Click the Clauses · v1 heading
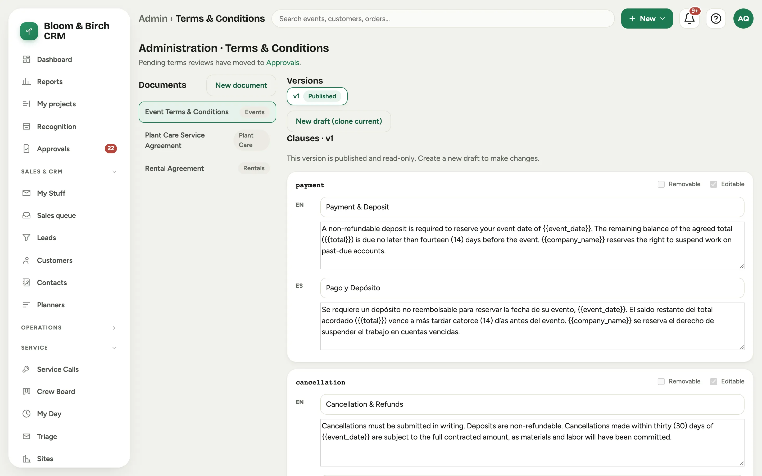Screen dimensions: 762x476 coord(310,139)
